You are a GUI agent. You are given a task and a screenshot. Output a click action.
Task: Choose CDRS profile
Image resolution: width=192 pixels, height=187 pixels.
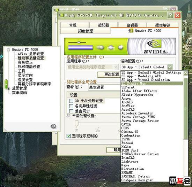[152, 128]
